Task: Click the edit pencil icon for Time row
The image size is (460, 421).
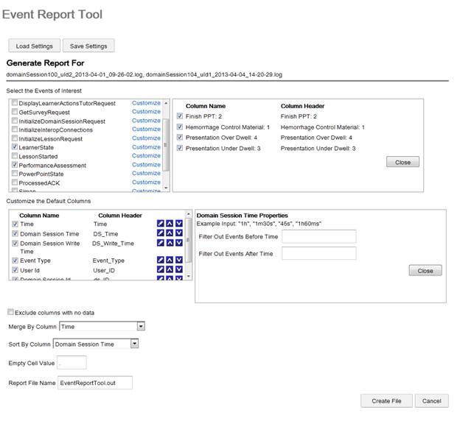Action: tap(161, 223)
